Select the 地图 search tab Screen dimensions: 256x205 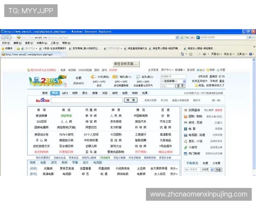pyautogui.click(x=125, y=93)
